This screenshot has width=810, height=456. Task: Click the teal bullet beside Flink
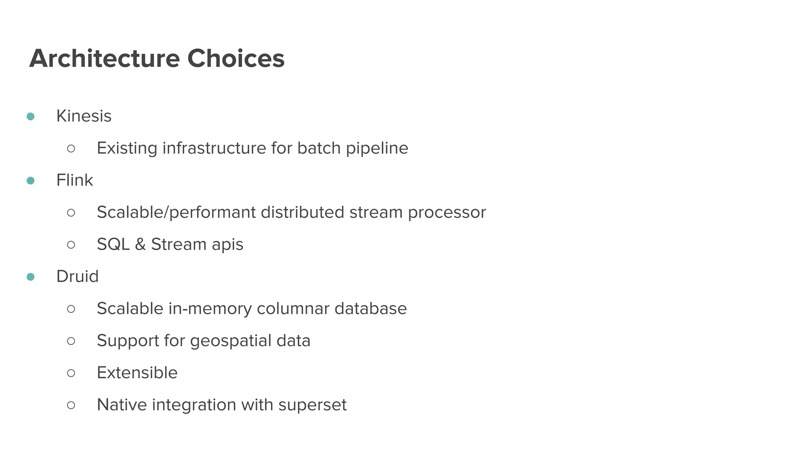pos(30,180)
